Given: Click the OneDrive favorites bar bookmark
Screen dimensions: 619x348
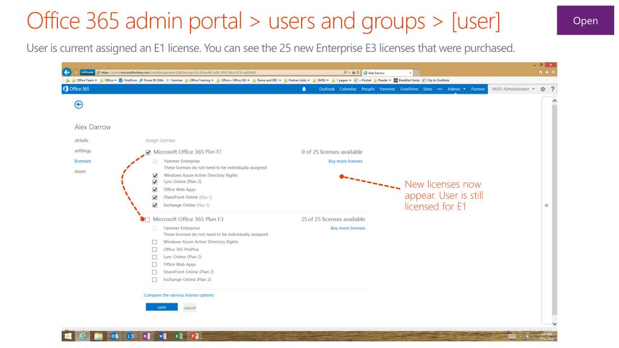Looking at the screenshot, I should coord(128,80).
